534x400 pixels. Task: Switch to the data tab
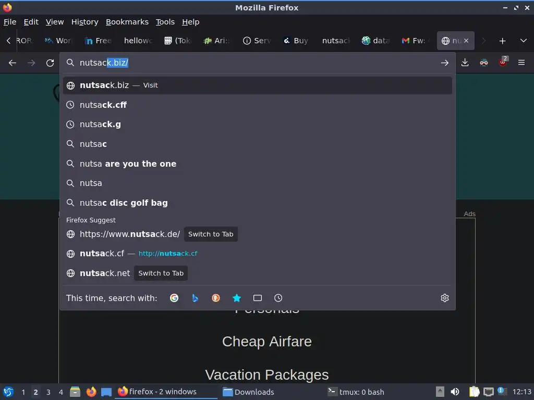[x=376, y=41]
